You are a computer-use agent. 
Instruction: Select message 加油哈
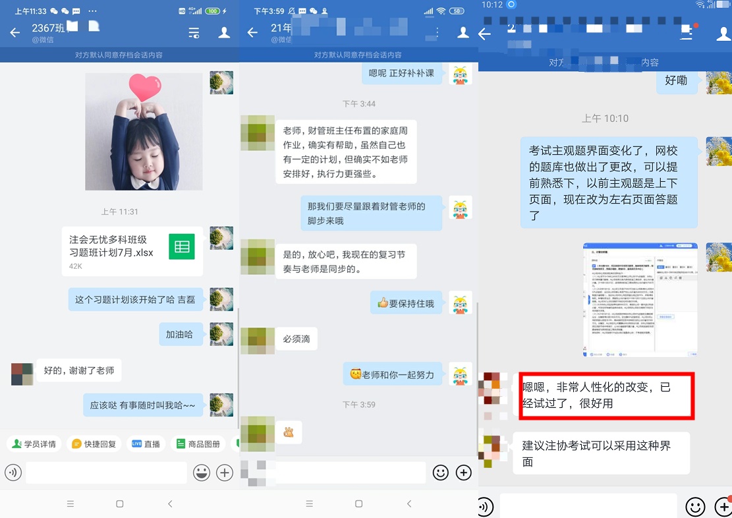pyautogui.click(x=181, y=334)
